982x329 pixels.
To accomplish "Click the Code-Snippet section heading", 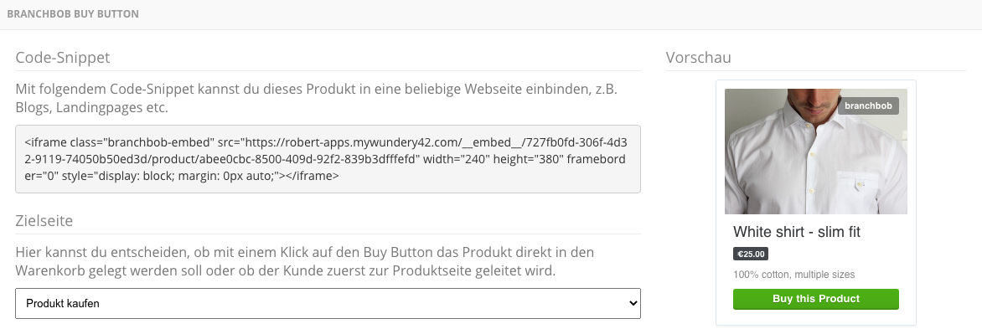I will coord(63,58).
